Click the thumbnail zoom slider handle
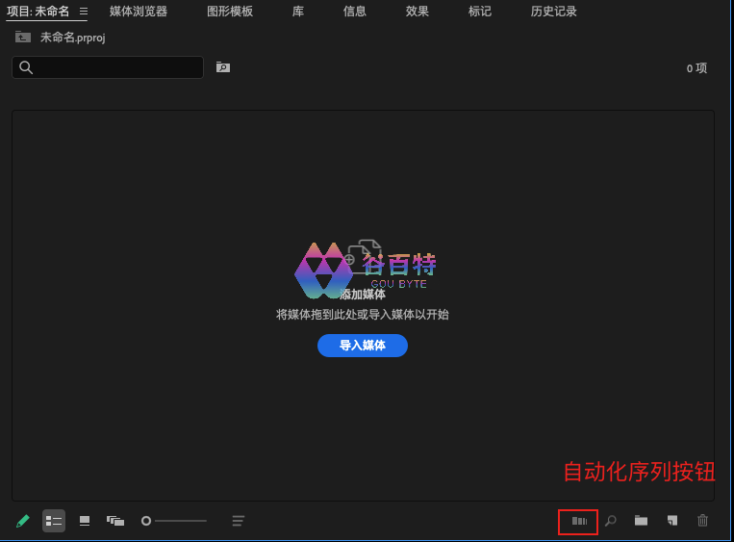The image size is (734, 542). coord(146,521)
